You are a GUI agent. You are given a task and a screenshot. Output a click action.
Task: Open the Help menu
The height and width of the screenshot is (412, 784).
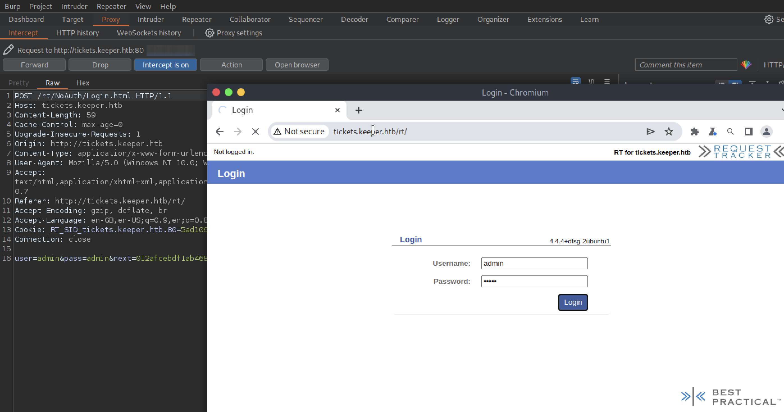point(168,6)
